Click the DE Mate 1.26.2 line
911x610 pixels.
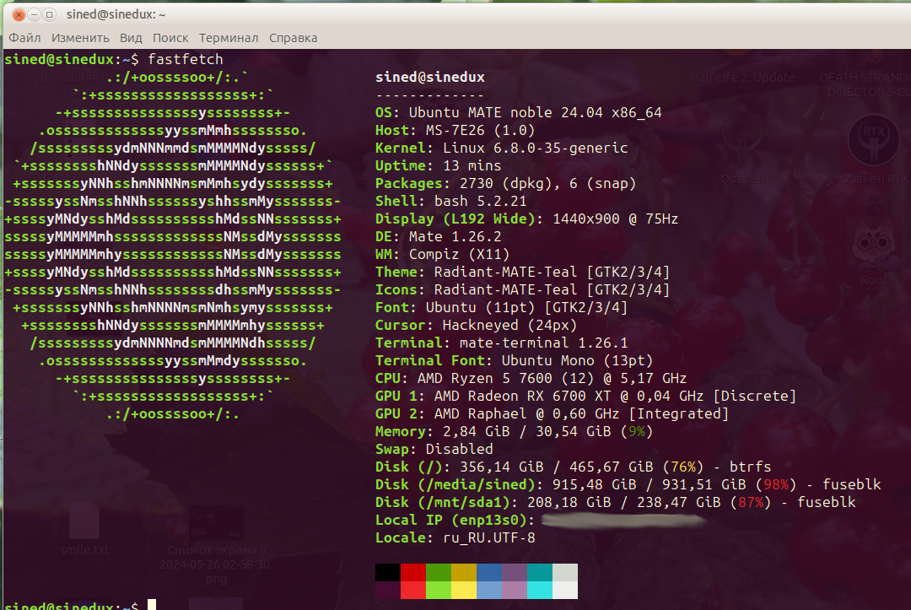pyautogui.click(x=438, y=236)
